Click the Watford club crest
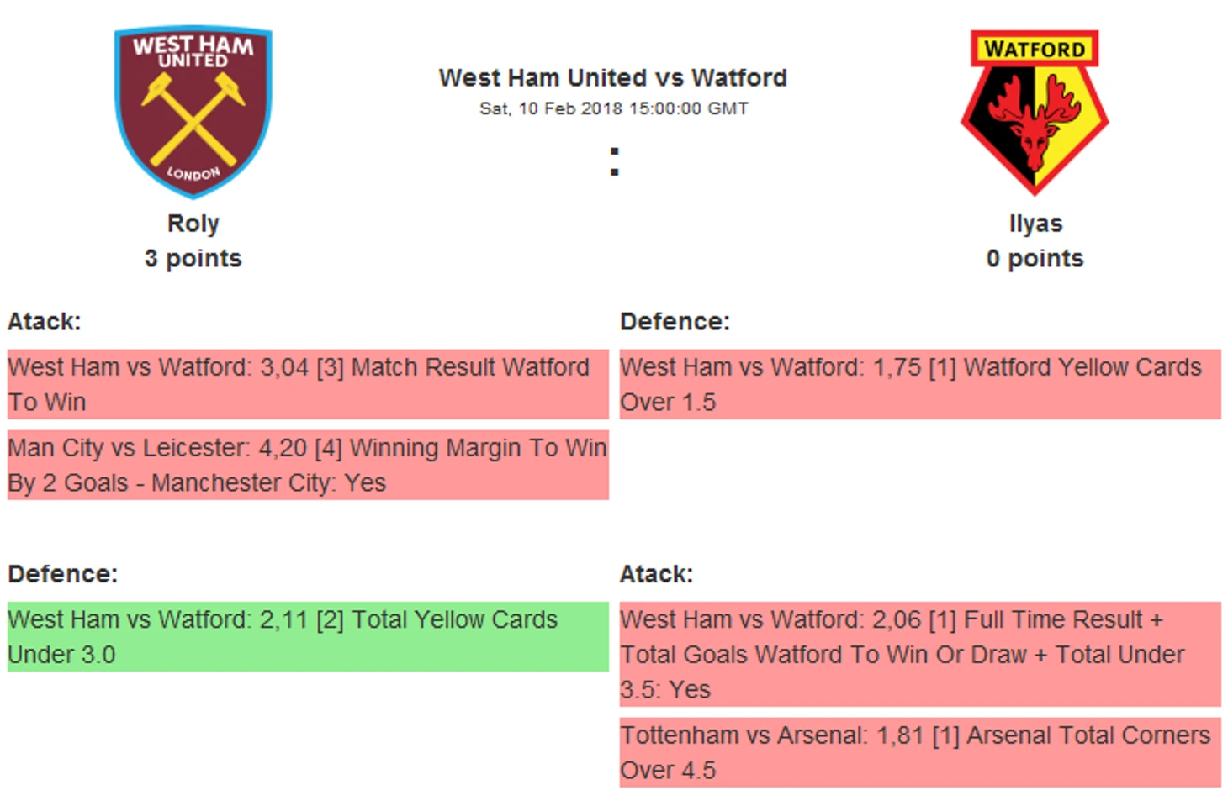Screen dimensions: 1228x806 tap(1035, 113)
